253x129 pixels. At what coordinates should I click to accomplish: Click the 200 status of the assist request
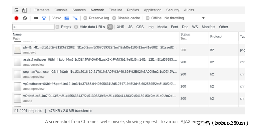183,62
